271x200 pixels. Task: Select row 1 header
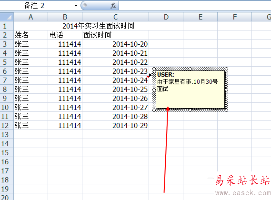(x=7, y=26)
